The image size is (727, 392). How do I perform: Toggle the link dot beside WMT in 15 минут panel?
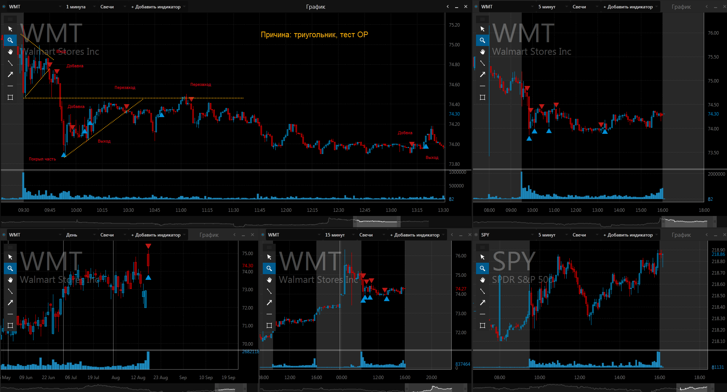coord(263,235)
